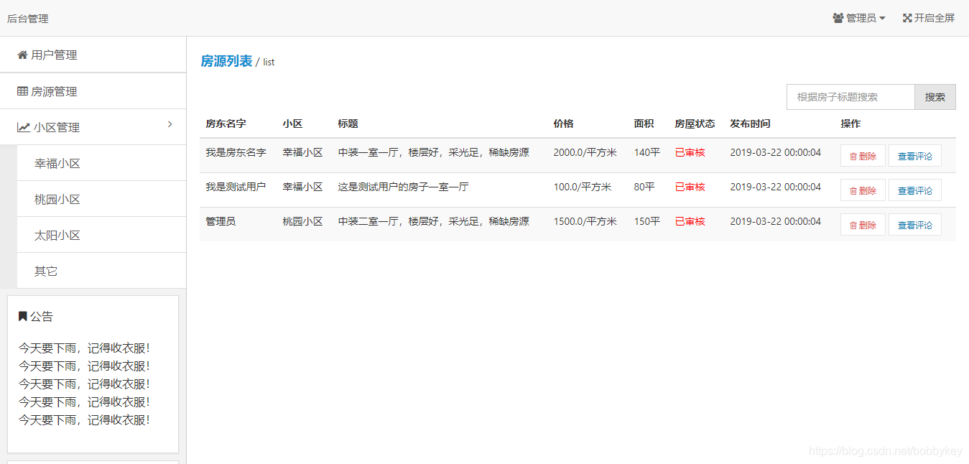Viewport: 969px width, 464px height.
Task: Click 已审核 status in the 100.0/平方米 row
Action: [690, 187]
